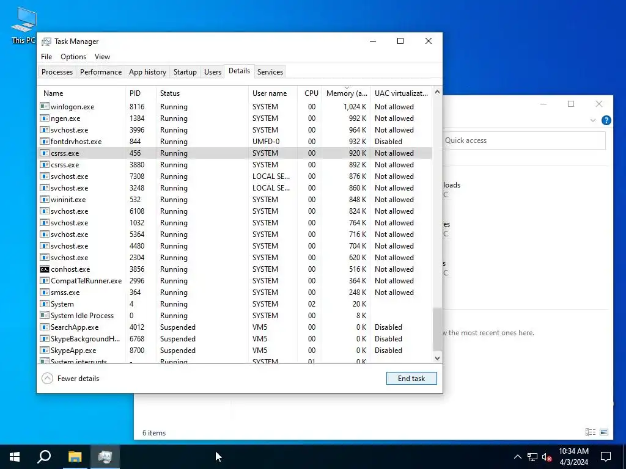Switch to the App history tab
The width and height of the screenshot is (626, 469).
[147, 72]
